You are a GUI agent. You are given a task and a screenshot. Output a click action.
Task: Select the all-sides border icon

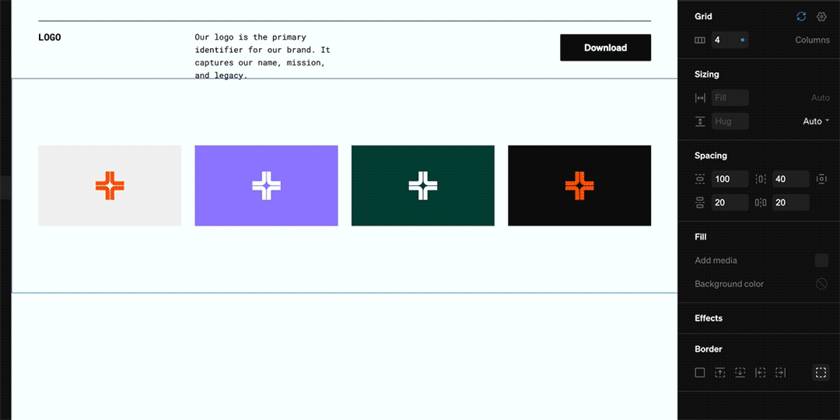tap(700, 373)
